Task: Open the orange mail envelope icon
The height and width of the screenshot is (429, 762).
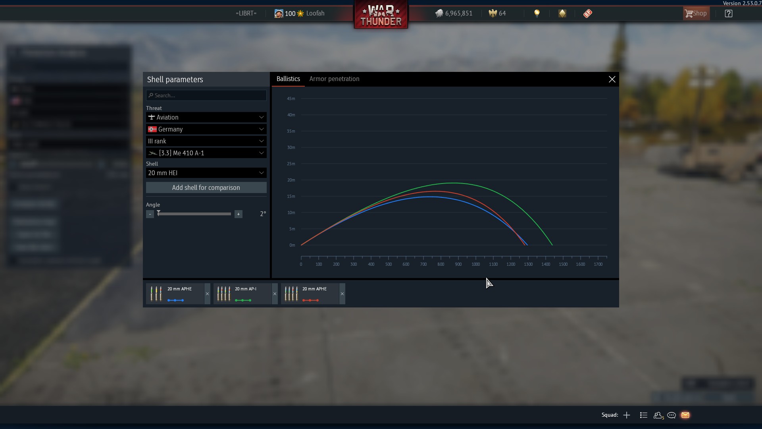Action: pos(685,415)
